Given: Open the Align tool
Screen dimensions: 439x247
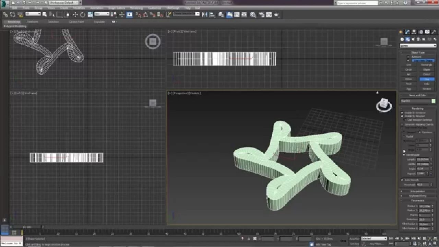Looking at the screenshot, I should [x=212, y=14].
